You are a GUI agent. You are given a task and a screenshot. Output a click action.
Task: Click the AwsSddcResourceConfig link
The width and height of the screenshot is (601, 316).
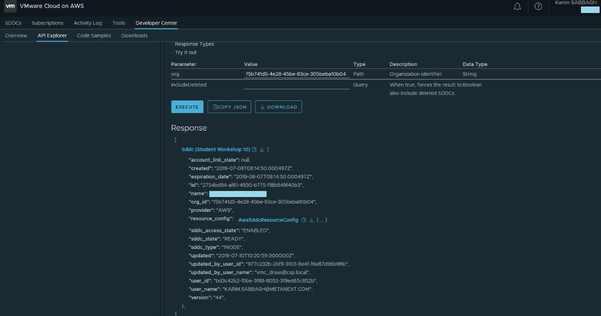tap(268, 220)
